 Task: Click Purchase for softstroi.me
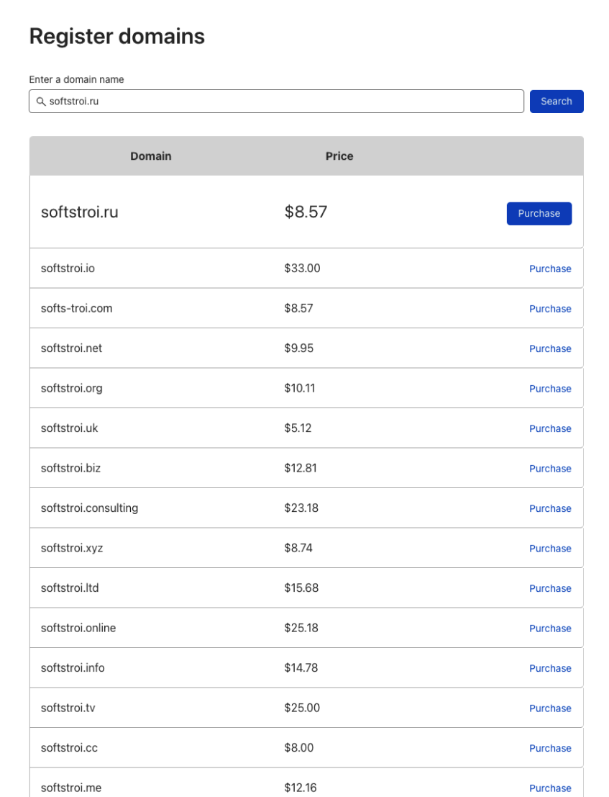[550, 788]
